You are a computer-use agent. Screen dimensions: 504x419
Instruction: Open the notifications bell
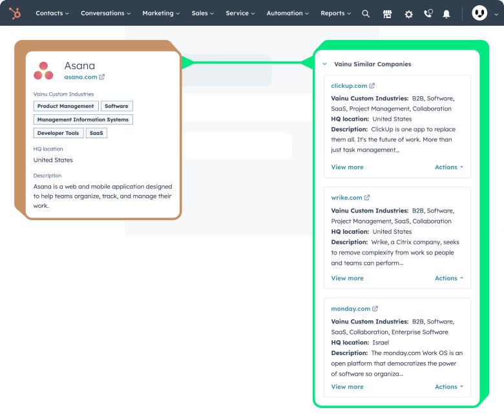(x=446, y=14)
